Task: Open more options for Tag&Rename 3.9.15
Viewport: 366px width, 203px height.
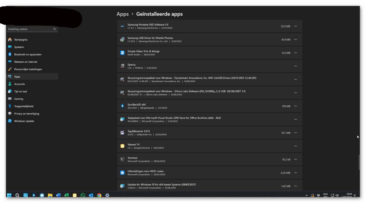Action: (295, 133)
